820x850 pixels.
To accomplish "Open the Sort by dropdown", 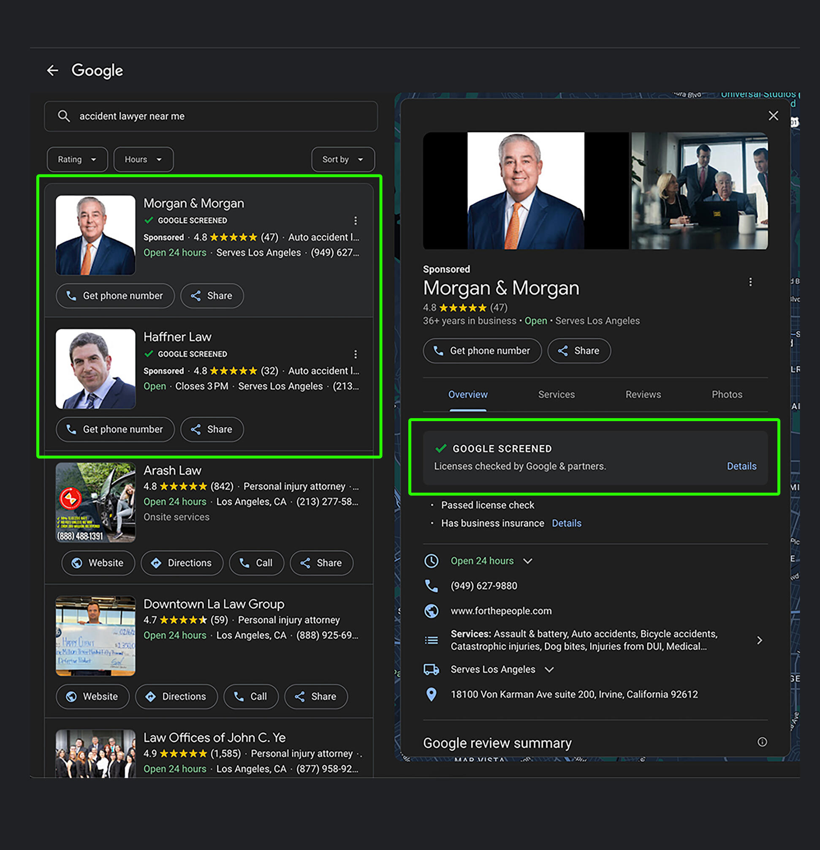I will (343, 160).
